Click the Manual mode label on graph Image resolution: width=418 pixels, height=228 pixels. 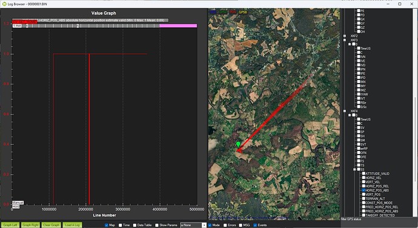tap(18, 203)
